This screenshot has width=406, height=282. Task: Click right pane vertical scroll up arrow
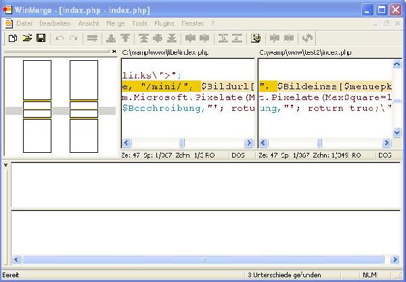point(397,64)
